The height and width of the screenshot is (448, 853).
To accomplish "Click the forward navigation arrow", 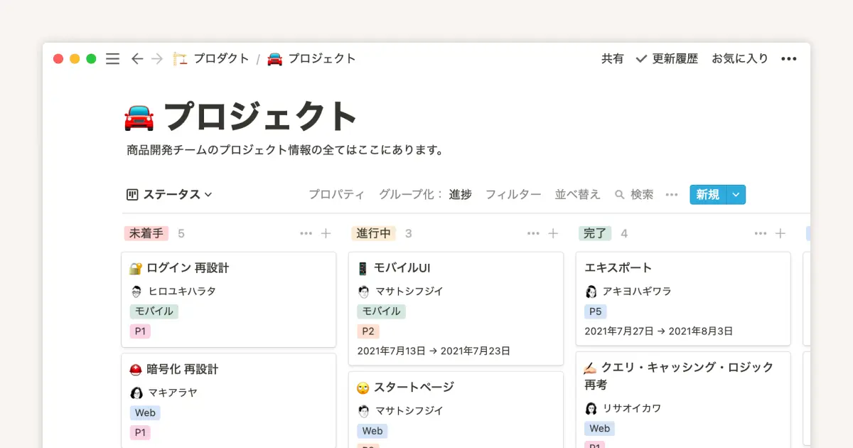I will click(157, 58).
